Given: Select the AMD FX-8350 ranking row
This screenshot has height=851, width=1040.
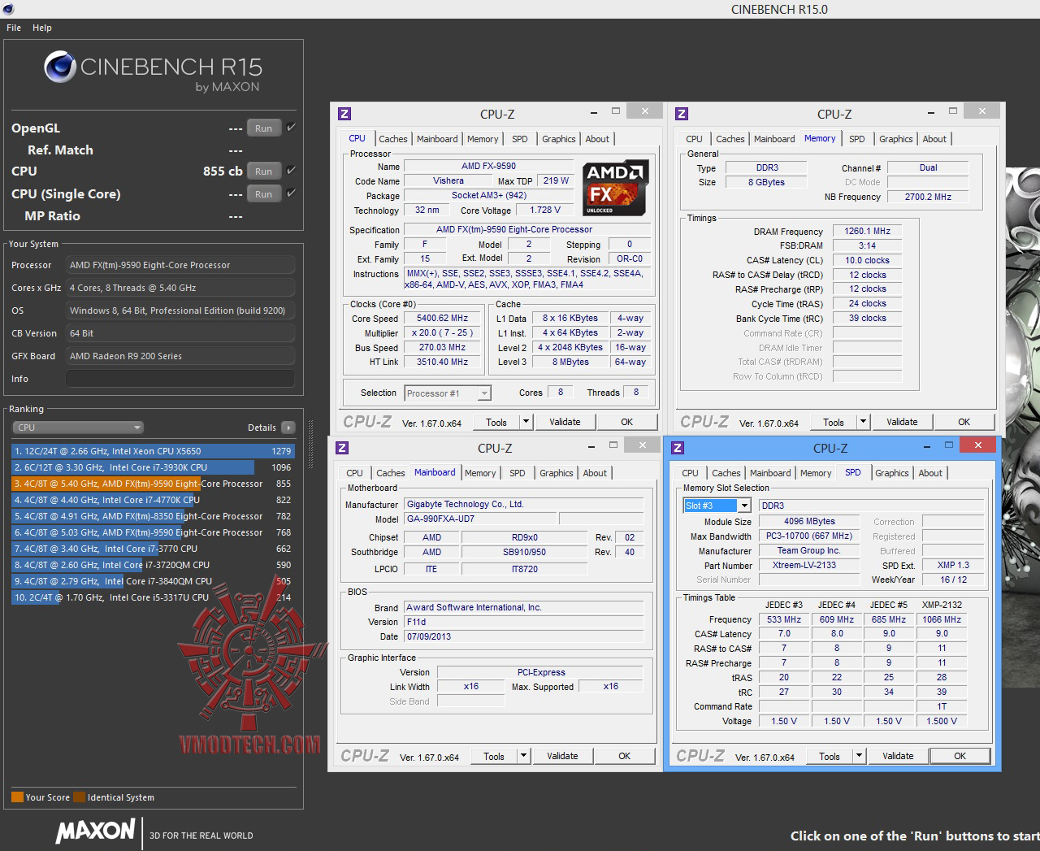Looking at the screenshot, I should click(x=153, y=516).
